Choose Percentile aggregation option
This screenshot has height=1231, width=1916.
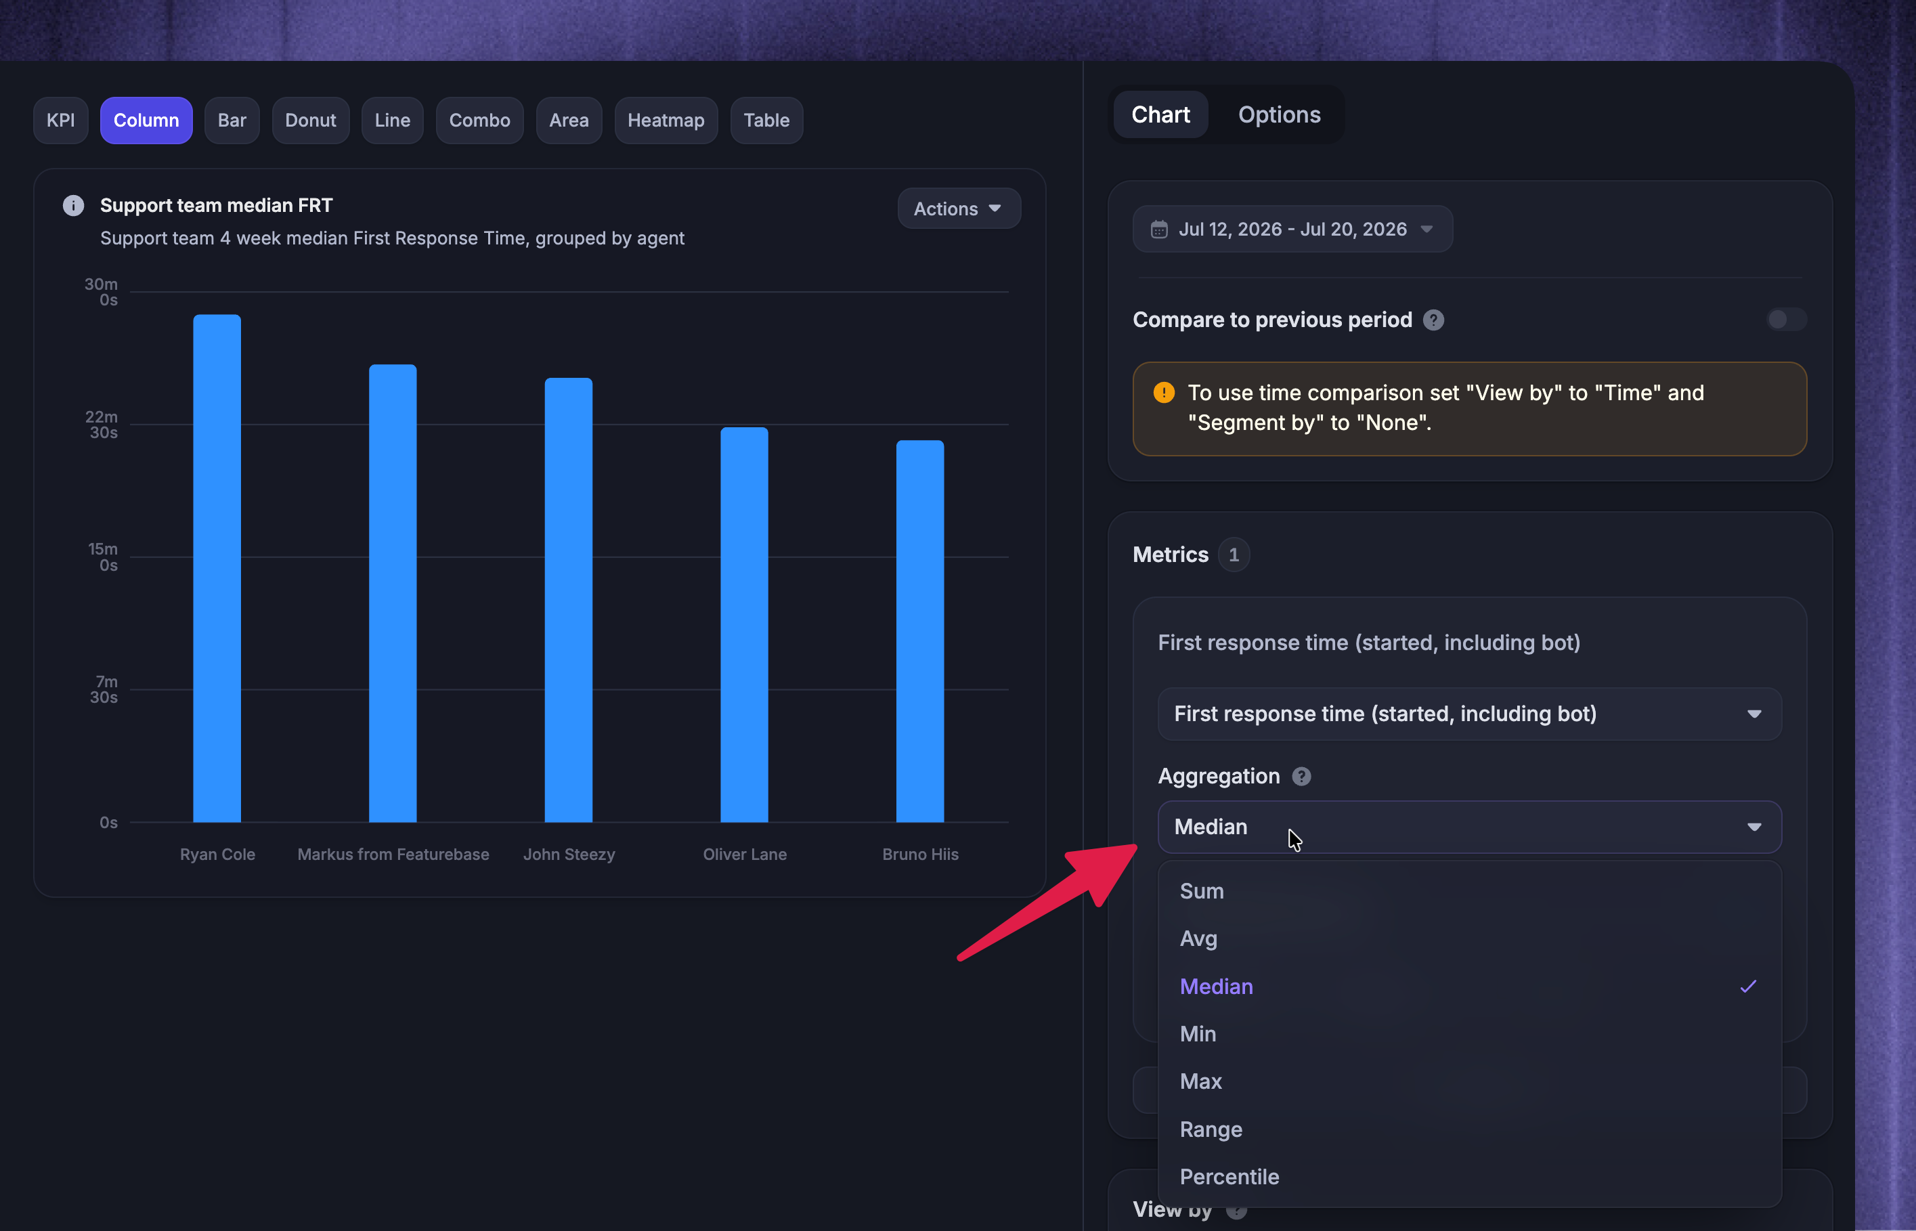[x=1469, y=1177]
